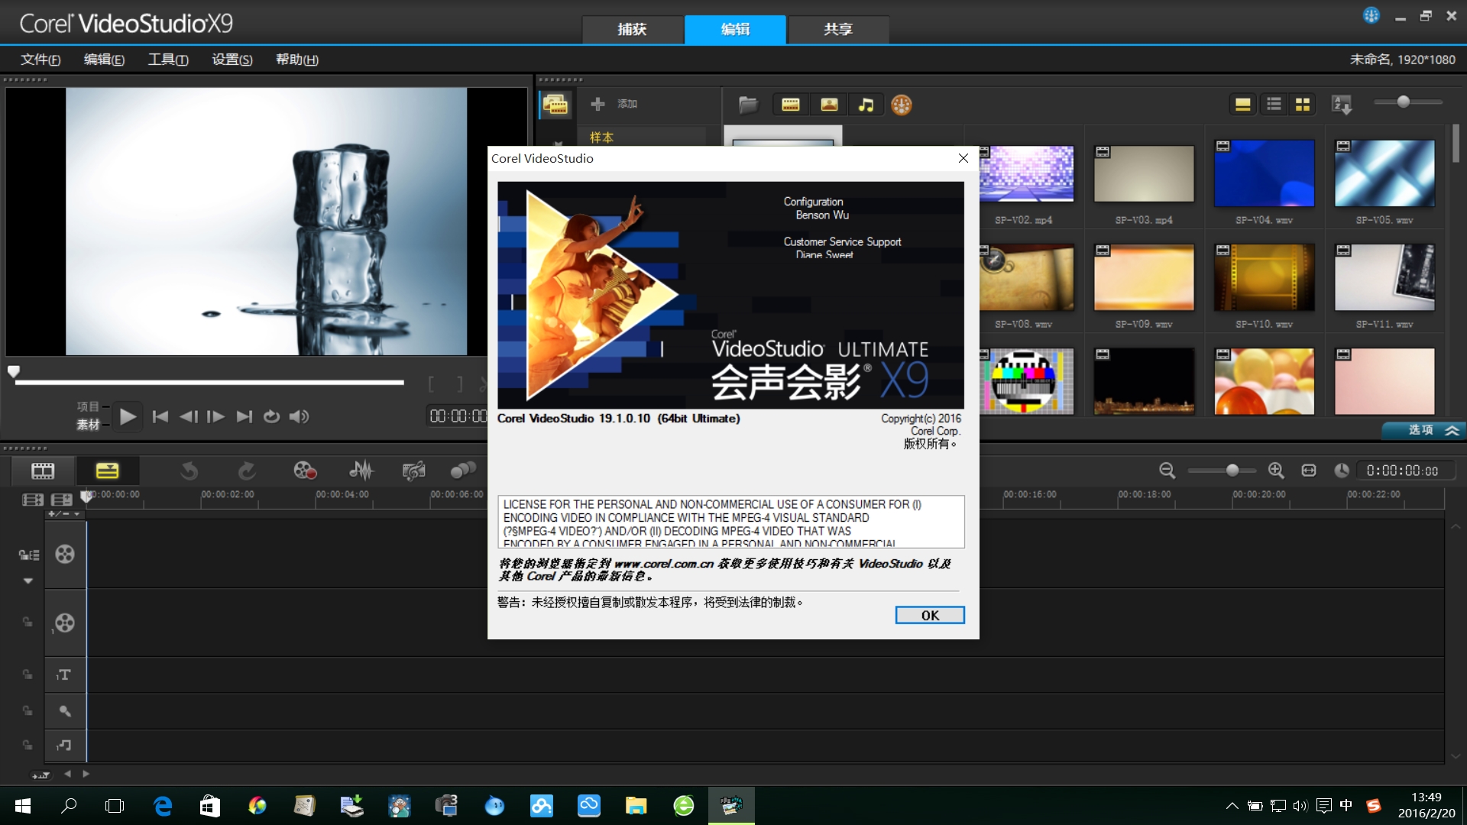This screenshot has height=825, width=1467.
Task: Toggle show photos filter in library
Action: pyautogui.click(x=829, y=105)
